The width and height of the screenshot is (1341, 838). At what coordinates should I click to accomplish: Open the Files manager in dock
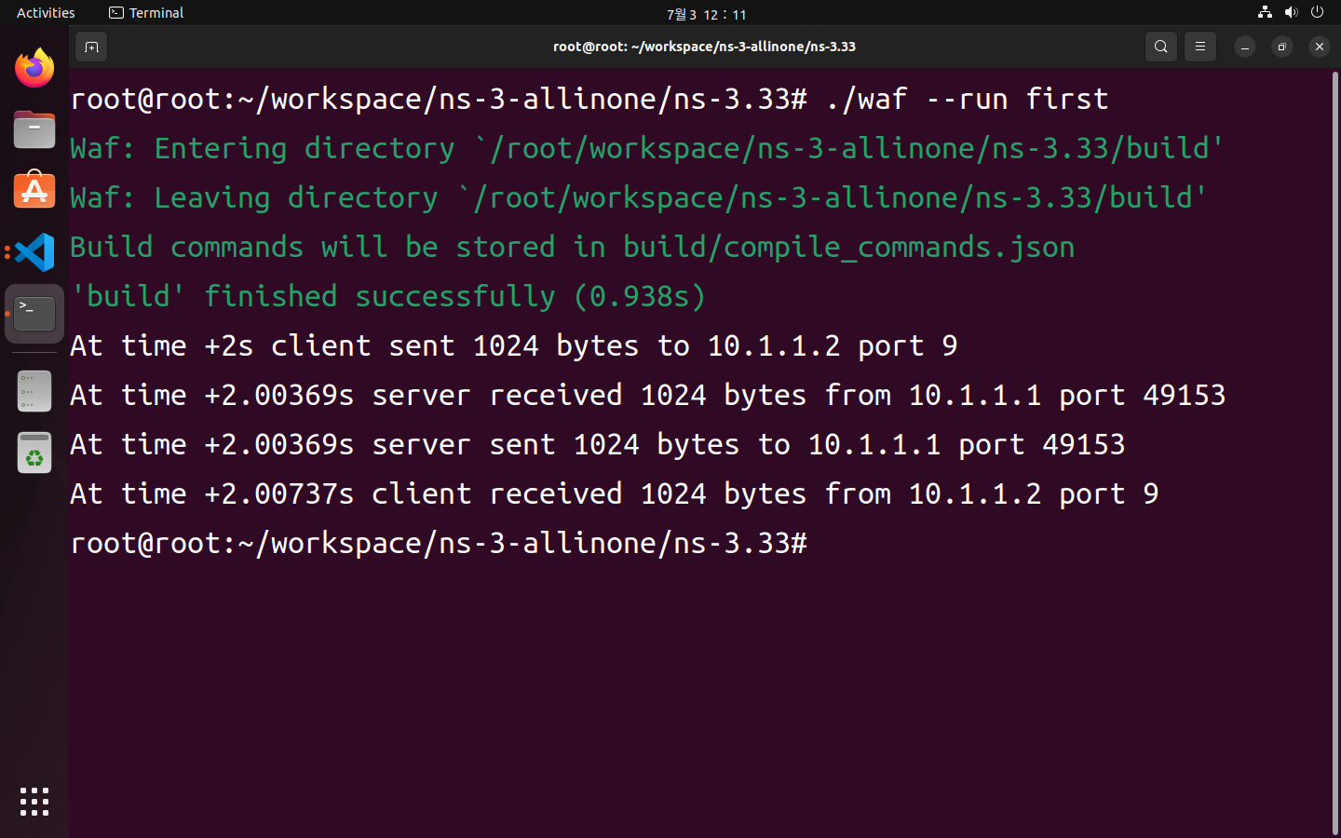(x=34, y=129)
